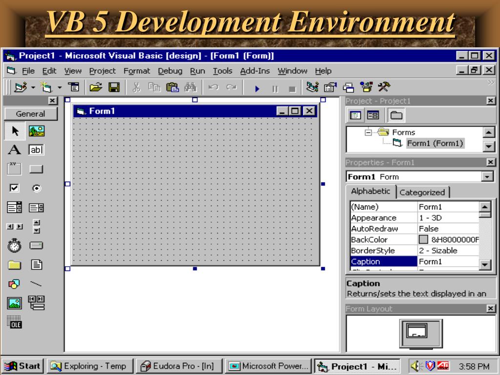Select the Data control tool

[36, 303]
